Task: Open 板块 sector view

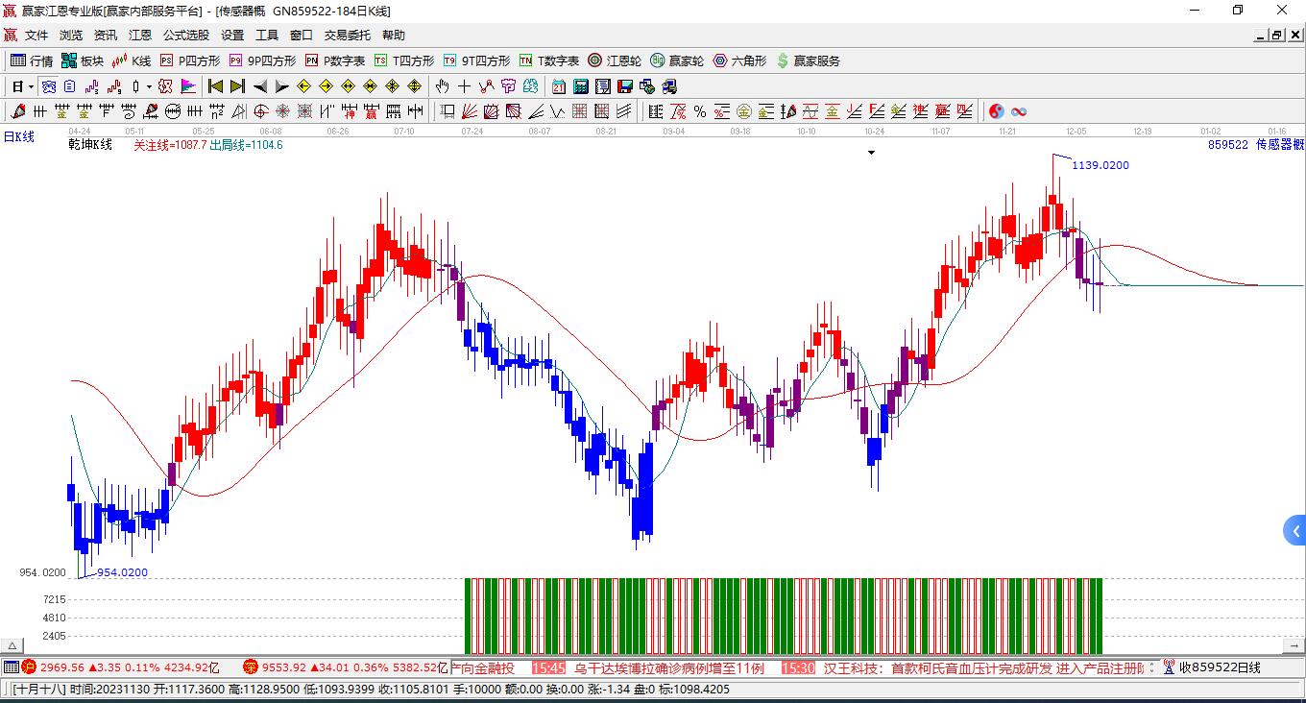Action: click(83, 61)
